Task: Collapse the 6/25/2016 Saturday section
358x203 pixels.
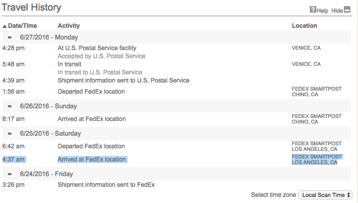Action: [x=10, y=134]
